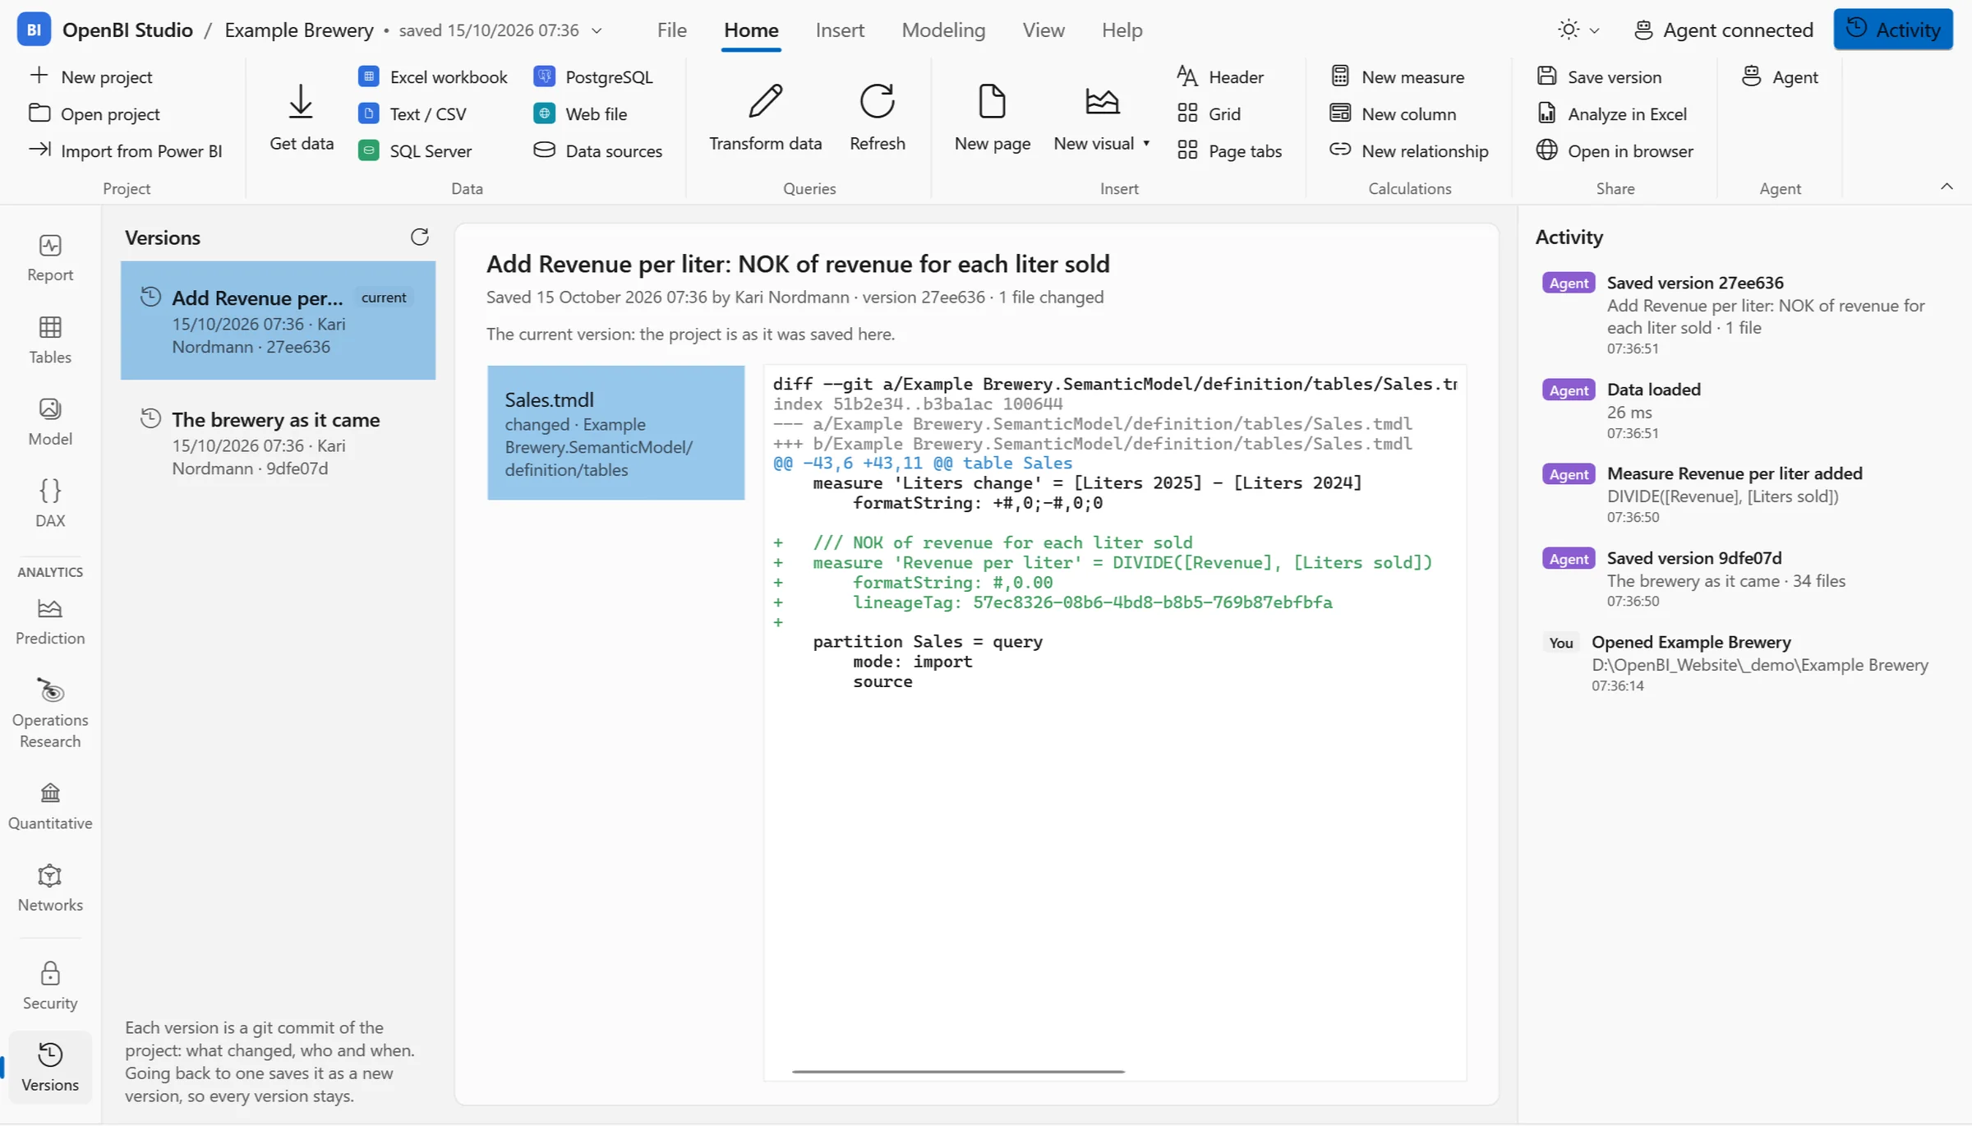Open the File menu
This screenshot has width=1972, height=1126.
click(671, 30)
